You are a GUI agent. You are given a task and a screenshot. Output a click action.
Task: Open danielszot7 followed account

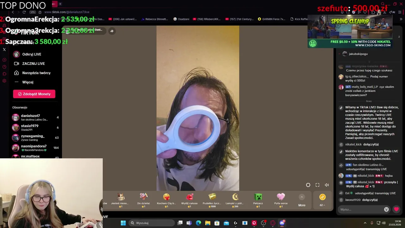pos(35,117)
